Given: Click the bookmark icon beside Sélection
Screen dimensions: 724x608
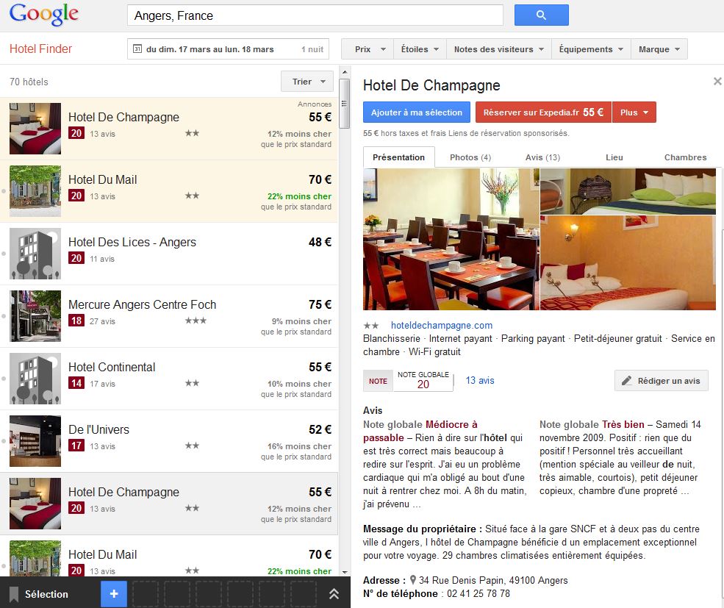Looking at the screenshot, I should pos(14,594).
